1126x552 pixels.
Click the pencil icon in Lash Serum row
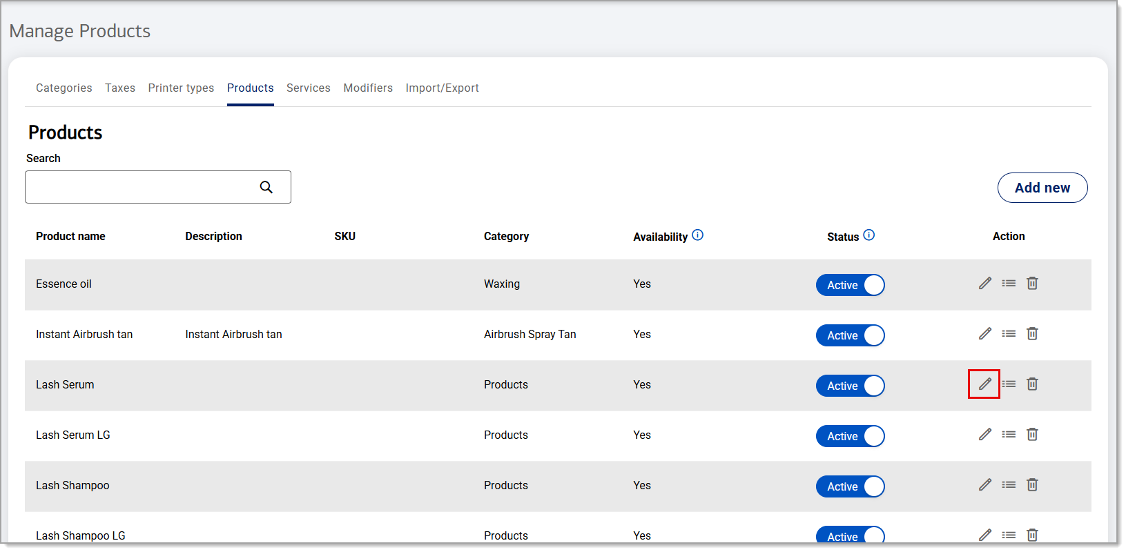984,384
